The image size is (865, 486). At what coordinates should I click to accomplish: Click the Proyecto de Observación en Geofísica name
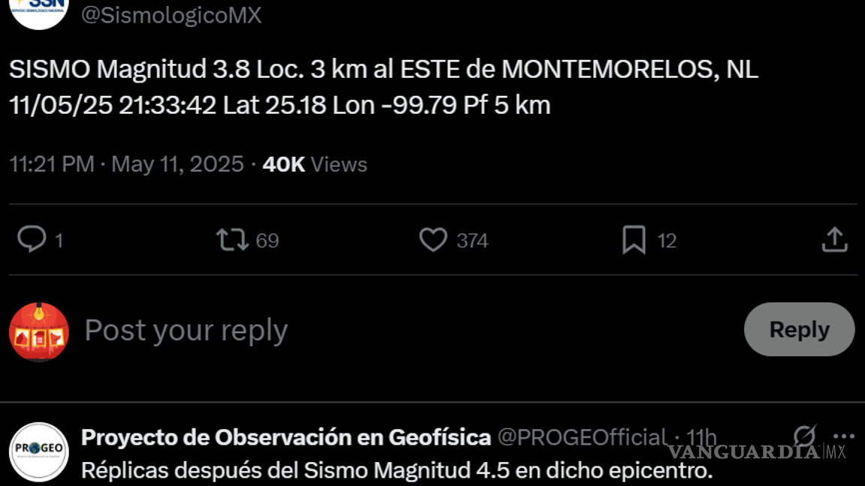click(x=285, y=436)
